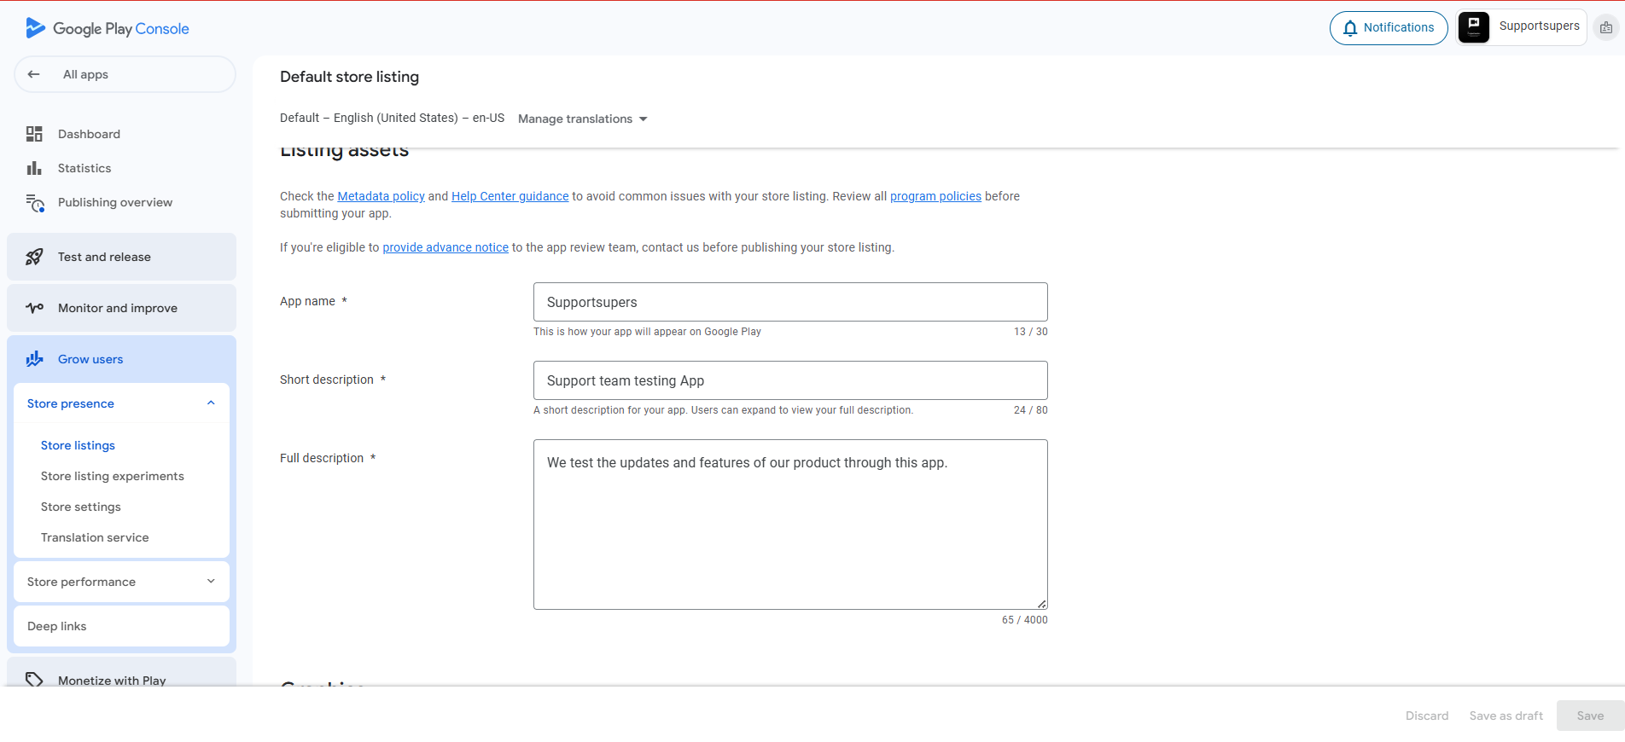Viewport: 1625px width, 742px height.
Task: Click into the Short description field
Action: pyautogui.click(x=790, y=380)
